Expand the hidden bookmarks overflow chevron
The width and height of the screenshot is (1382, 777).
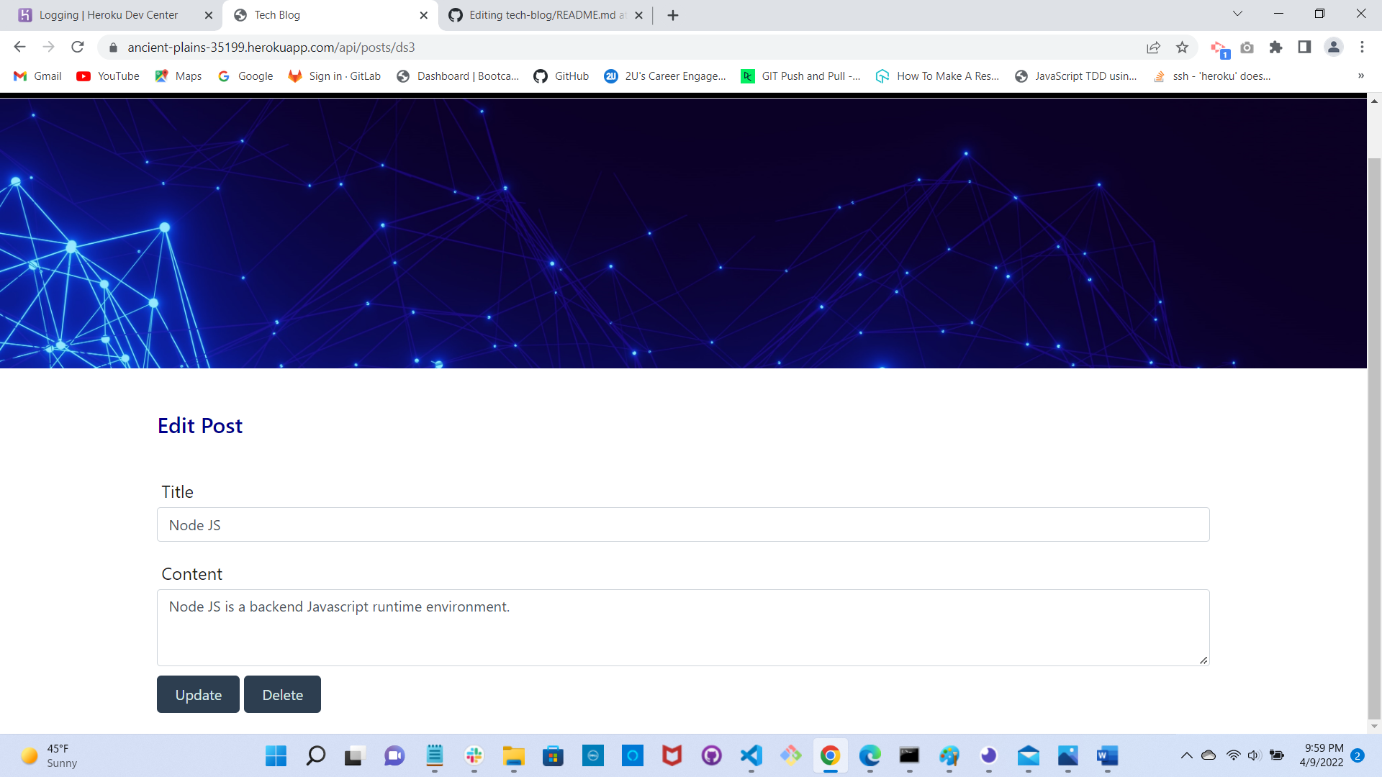1360,76
